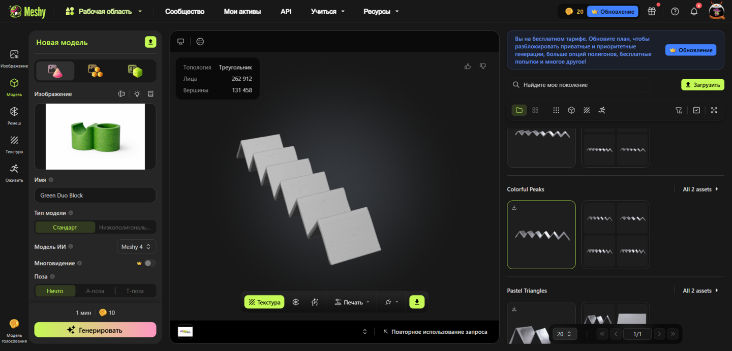Click the Текстура button in viewport toolbar
732x351 pixels.
(x=264, y=302)
